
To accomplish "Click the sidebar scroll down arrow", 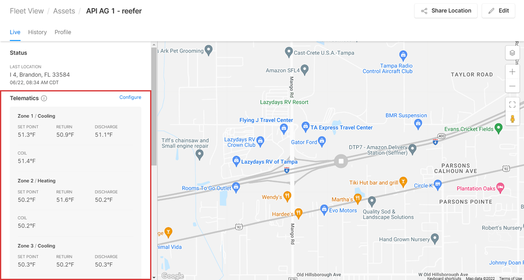I will pos(154,278).
